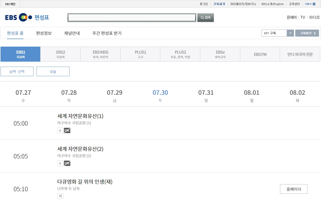
Task: Open the 채널안내 menu
Action: pyautogui.click(x=72, y=33)
